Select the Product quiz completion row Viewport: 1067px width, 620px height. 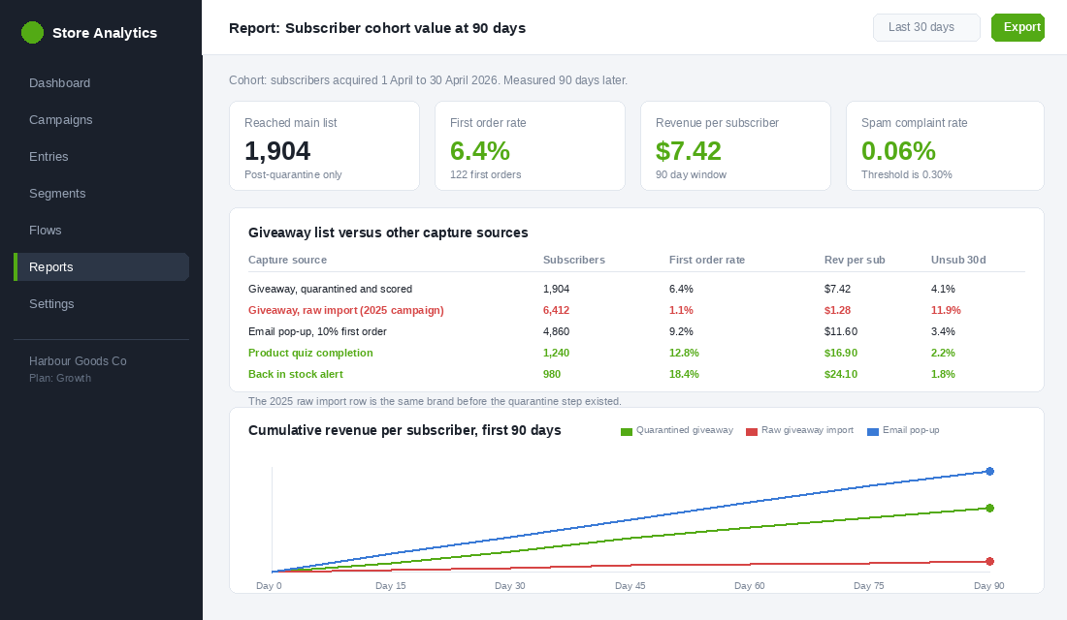click(x=636, y=353)
